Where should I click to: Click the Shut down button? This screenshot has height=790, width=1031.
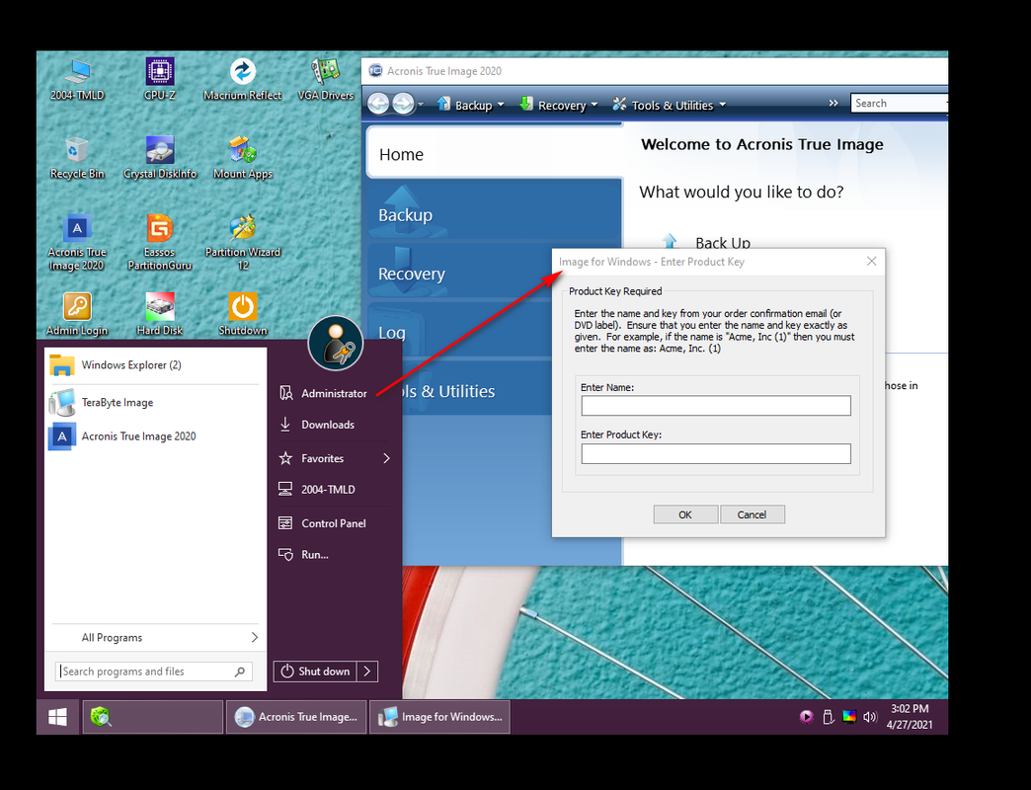(316, 671)
